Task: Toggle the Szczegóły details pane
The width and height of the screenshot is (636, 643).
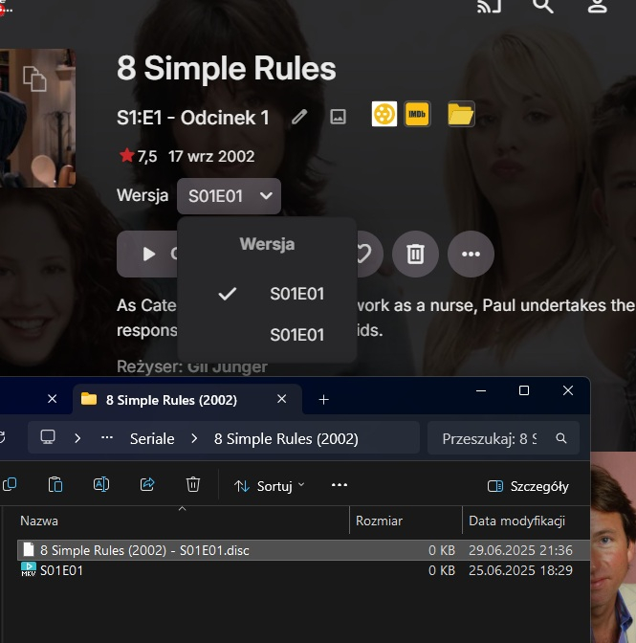Action: click(x=528, y=486)
